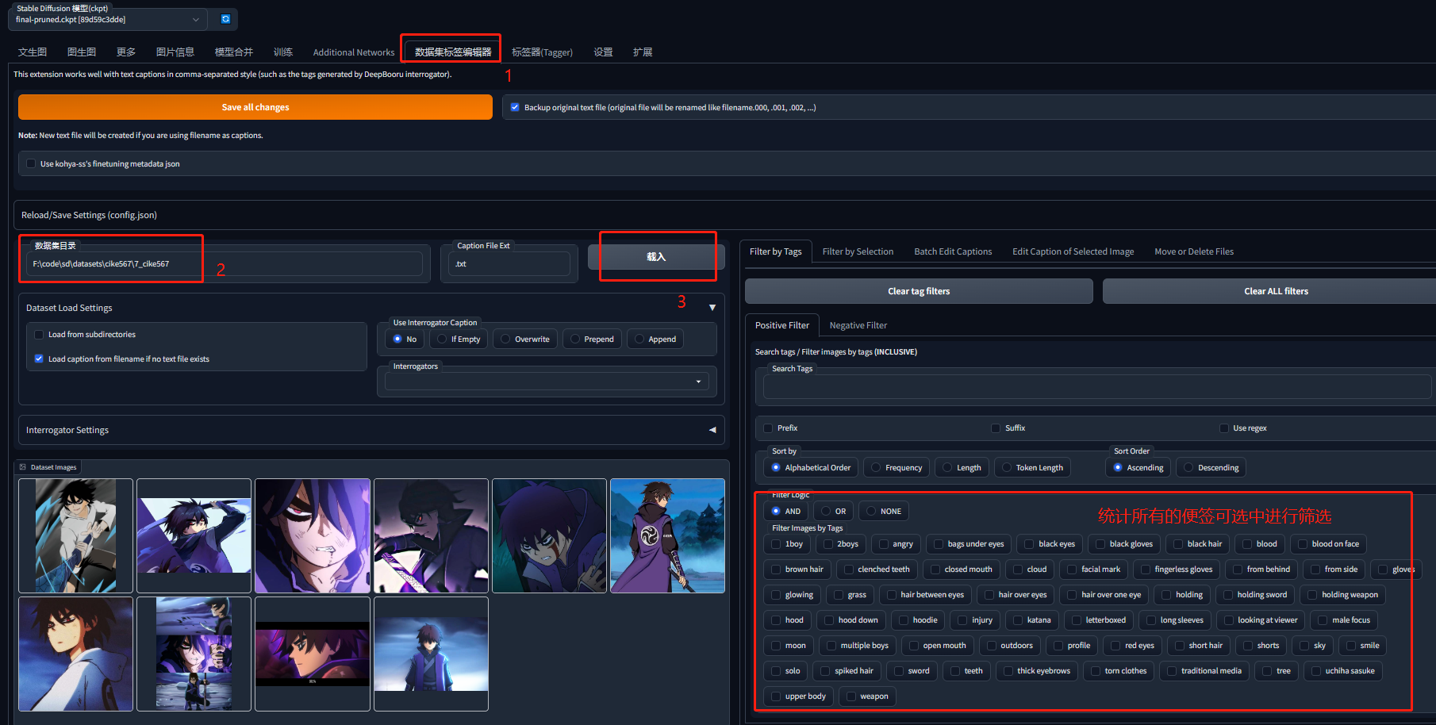Click Save all changes button
1436x725 pixels.
pos(255,107)
